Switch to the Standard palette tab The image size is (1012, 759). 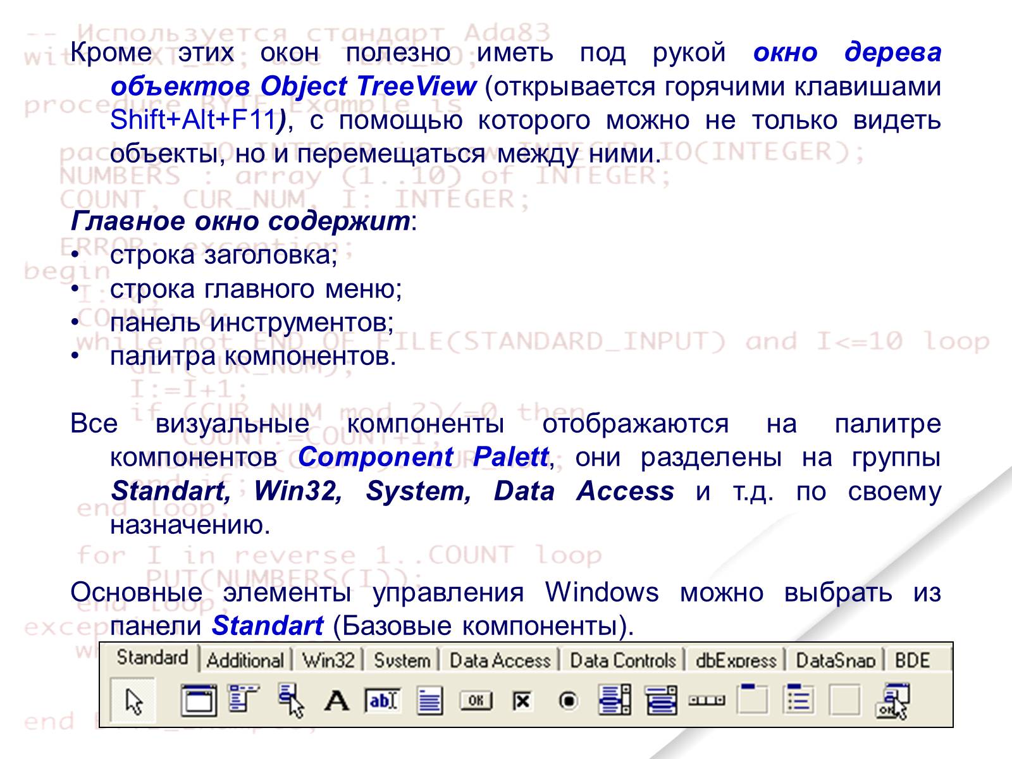point(152,658)
